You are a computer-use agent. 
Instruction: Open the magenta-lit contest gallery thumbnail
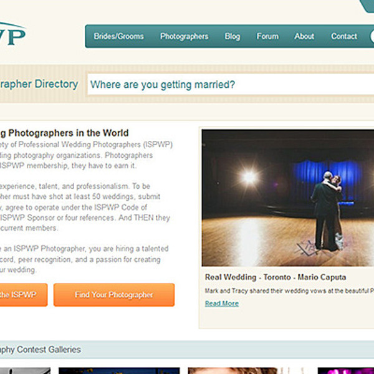coord(346,371)
